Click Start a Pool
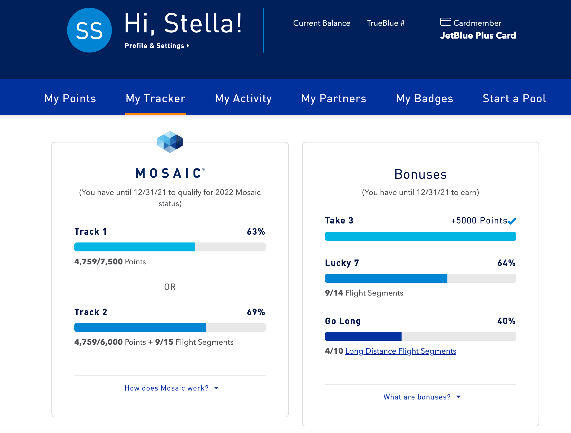 click(x=514, y=99)
